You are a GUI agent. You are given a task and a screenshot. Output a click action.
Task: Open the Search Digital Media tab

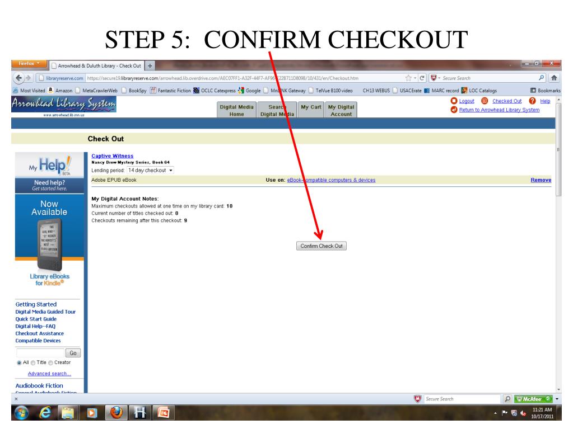click(x=277, y=110)
